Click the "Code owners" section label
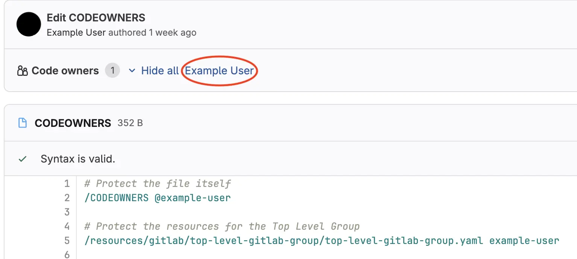 click(65, 71)
